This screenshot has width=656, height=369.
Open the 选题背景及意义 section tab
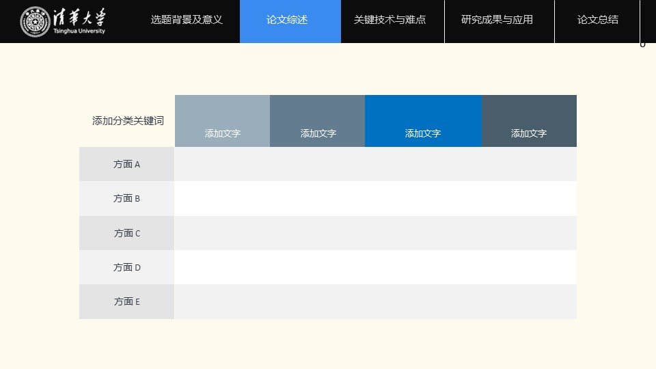point(187,20)
